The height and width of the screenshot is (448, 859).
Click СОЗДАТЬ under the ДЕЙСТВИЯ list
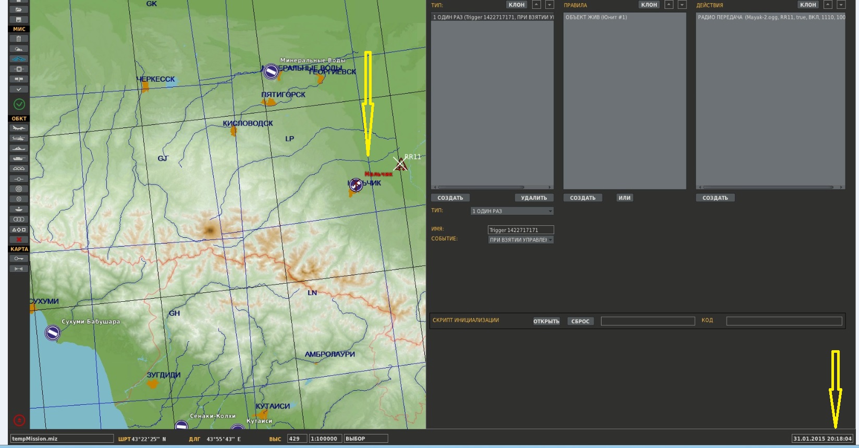715,198
